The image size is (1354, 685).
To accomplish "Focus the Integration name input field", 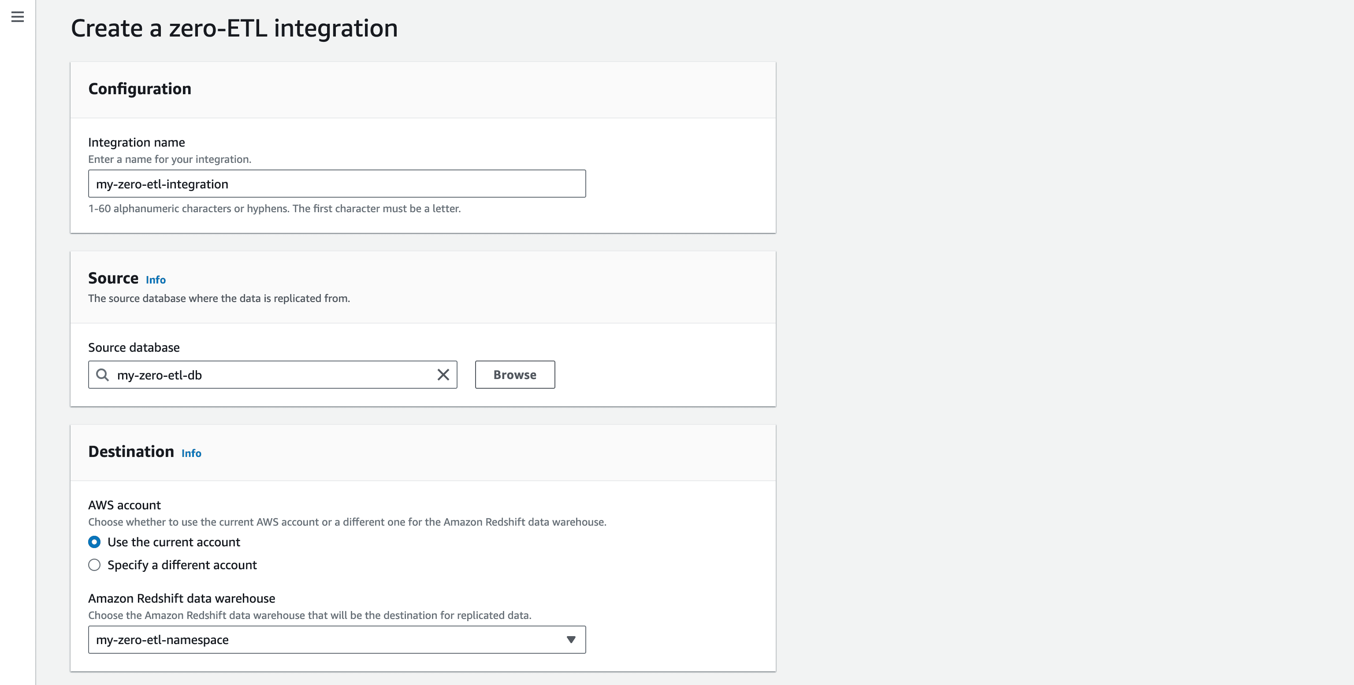I will point(337,184).
